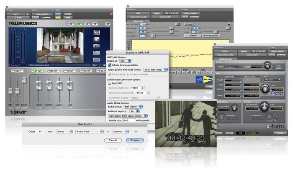The width and height of the screenshot is (293, 173).
Task: Click the Create button in New Tracks
Action: pyautogui.click(x=135, y=140)
